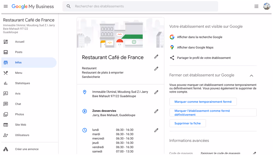Click the Restaurant Café de France card title
Screen dimensions: 273x155
click(x=113, y=57)
